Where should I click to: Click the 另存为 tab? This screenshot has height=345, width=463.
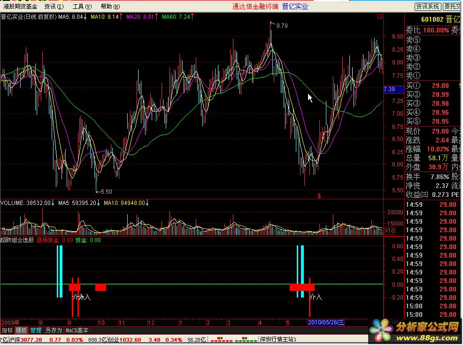point(54,330)
